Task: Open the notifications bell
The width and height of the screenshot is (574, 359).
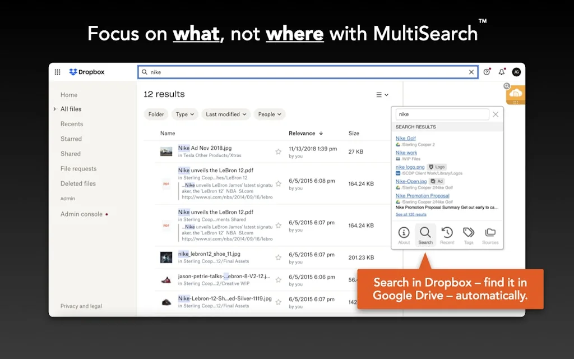Action: pos(502,72)
